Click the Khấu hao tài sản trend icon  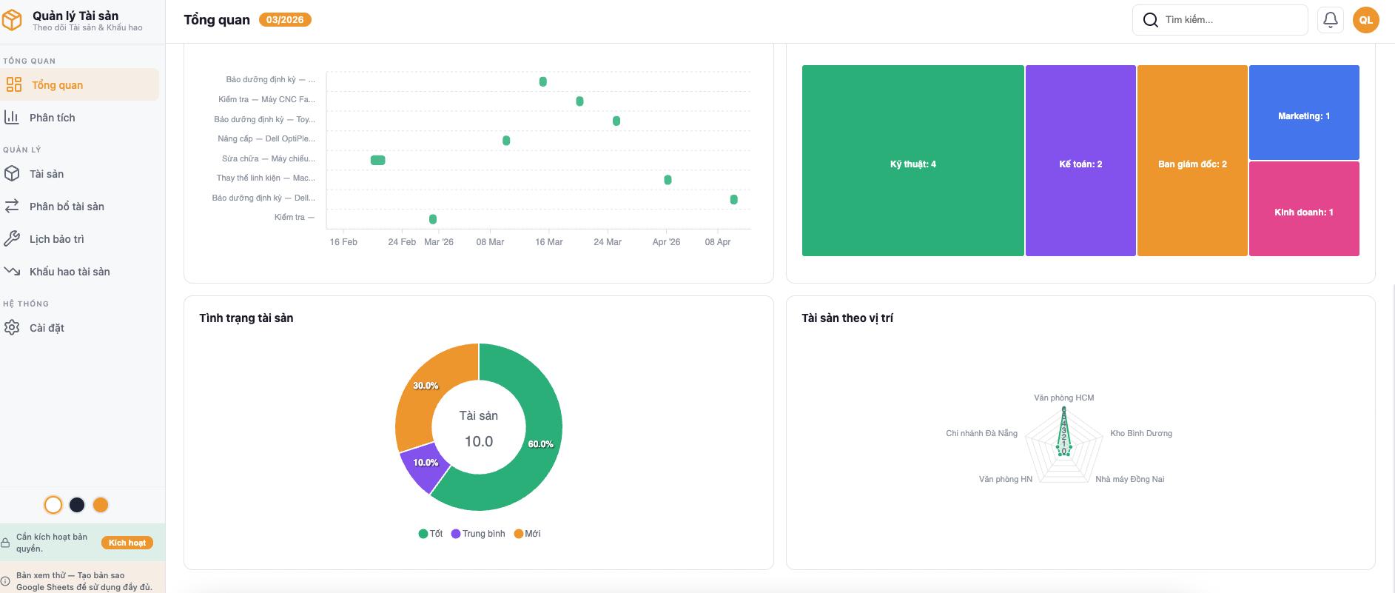click(x=12, y=272)
